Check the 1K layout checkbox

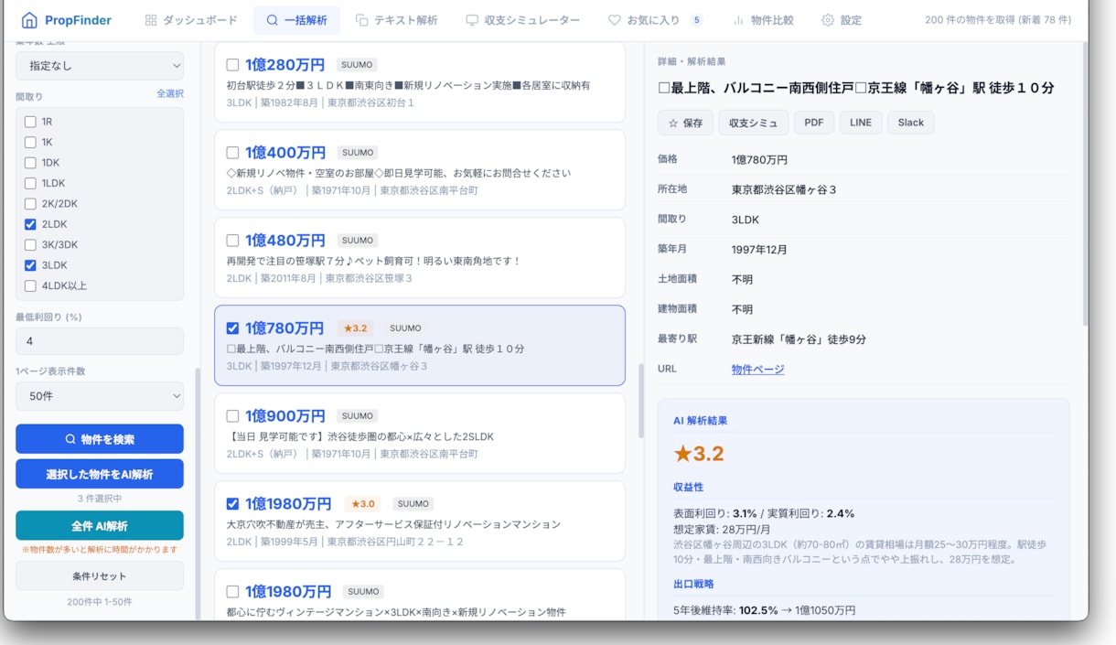point(30,142)
